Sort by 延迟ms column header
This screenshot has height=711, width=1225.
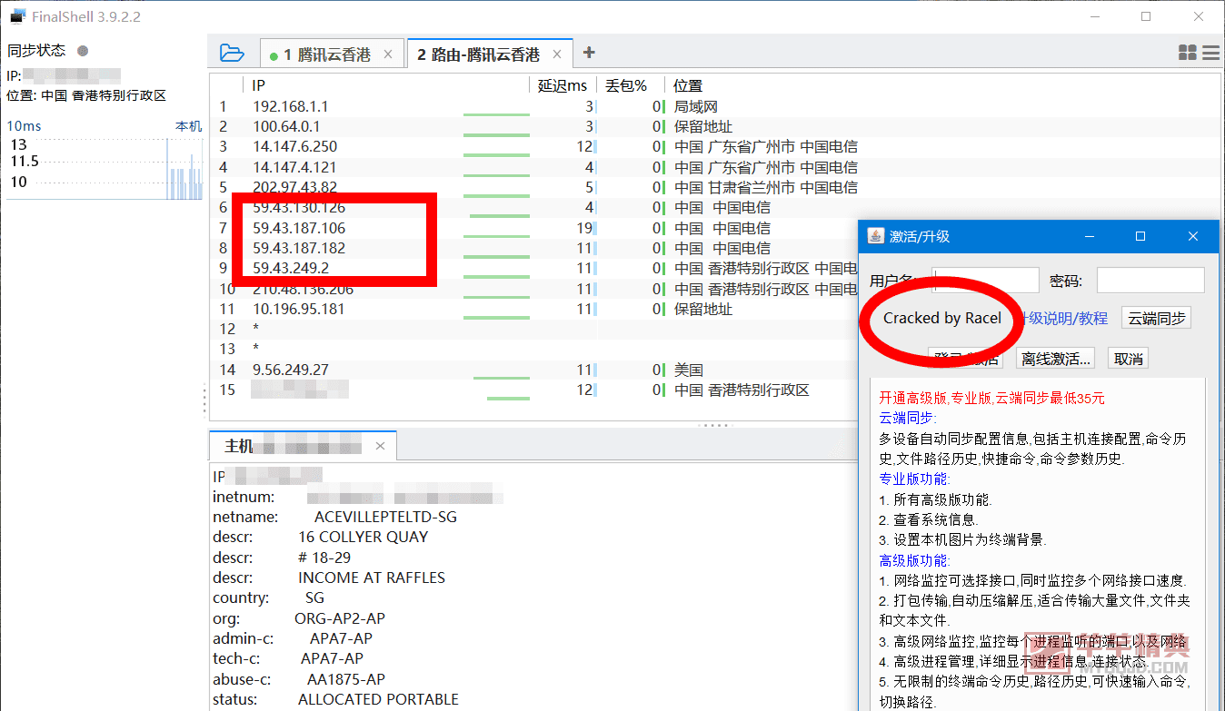click(x=563, y=85)
